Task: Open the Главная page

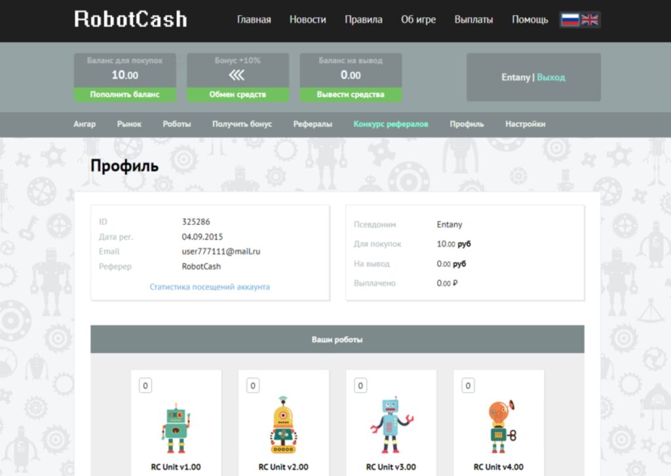Action: point(254,20)
